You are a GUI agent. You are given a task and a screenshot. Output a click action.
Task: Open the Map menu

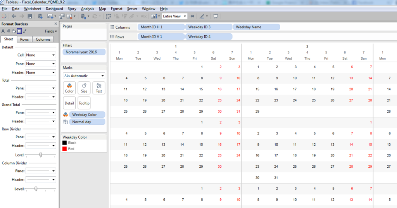(102, 9)
